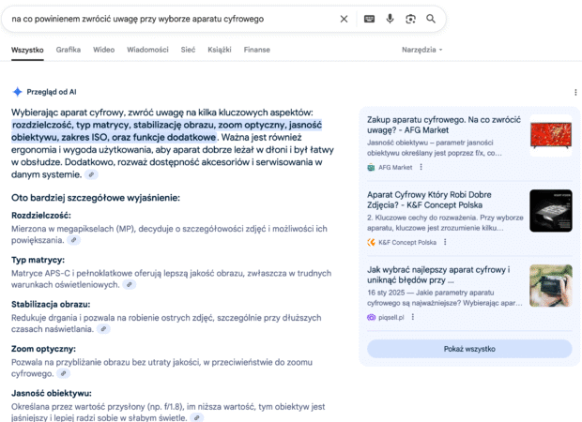The width and height of the screenshot is (582, 422).
Task: Open source link icon after 'czasach naświetlania.'
Action: point(104,328)
